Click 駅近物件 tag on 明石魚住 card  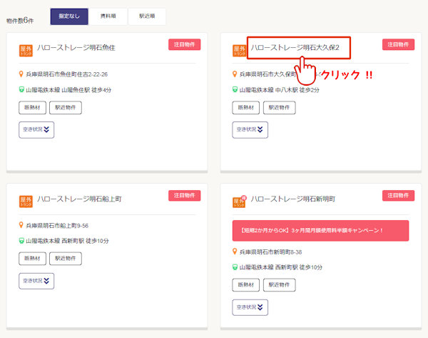point(66,107)
